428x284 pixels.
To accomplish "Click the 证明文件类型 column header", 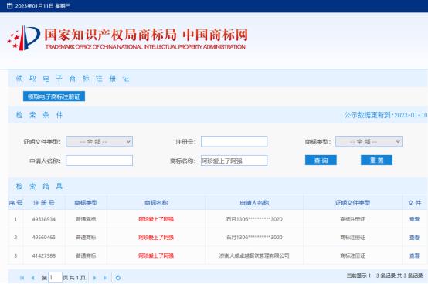I will tap(352, 203).
